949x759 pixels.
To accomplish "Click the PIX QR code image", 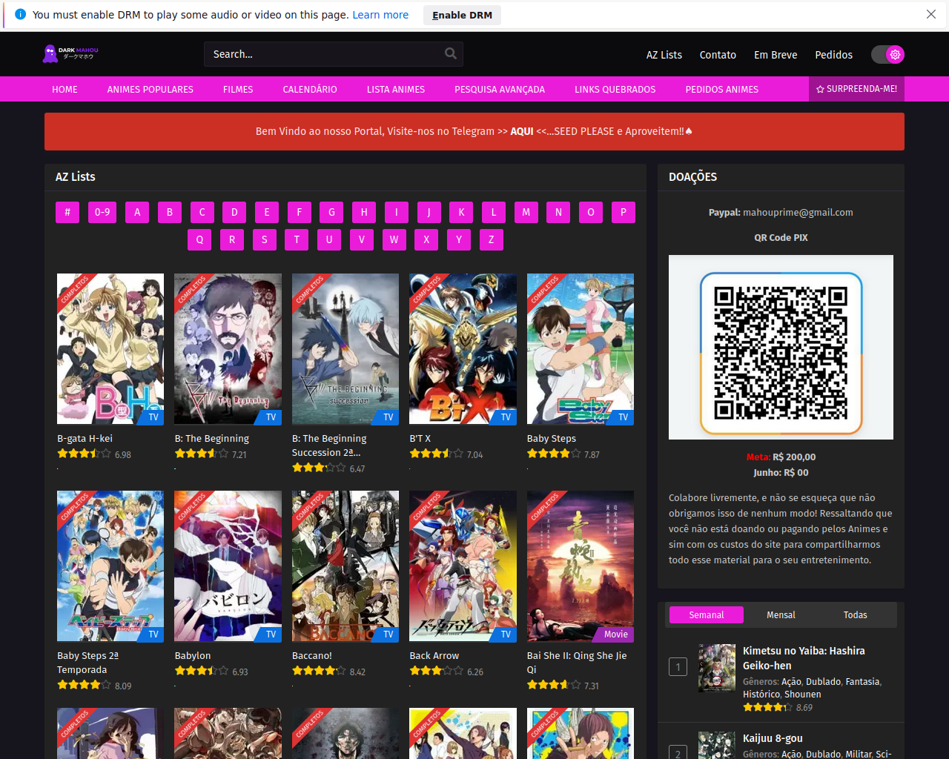I will [x=781, y=347].
